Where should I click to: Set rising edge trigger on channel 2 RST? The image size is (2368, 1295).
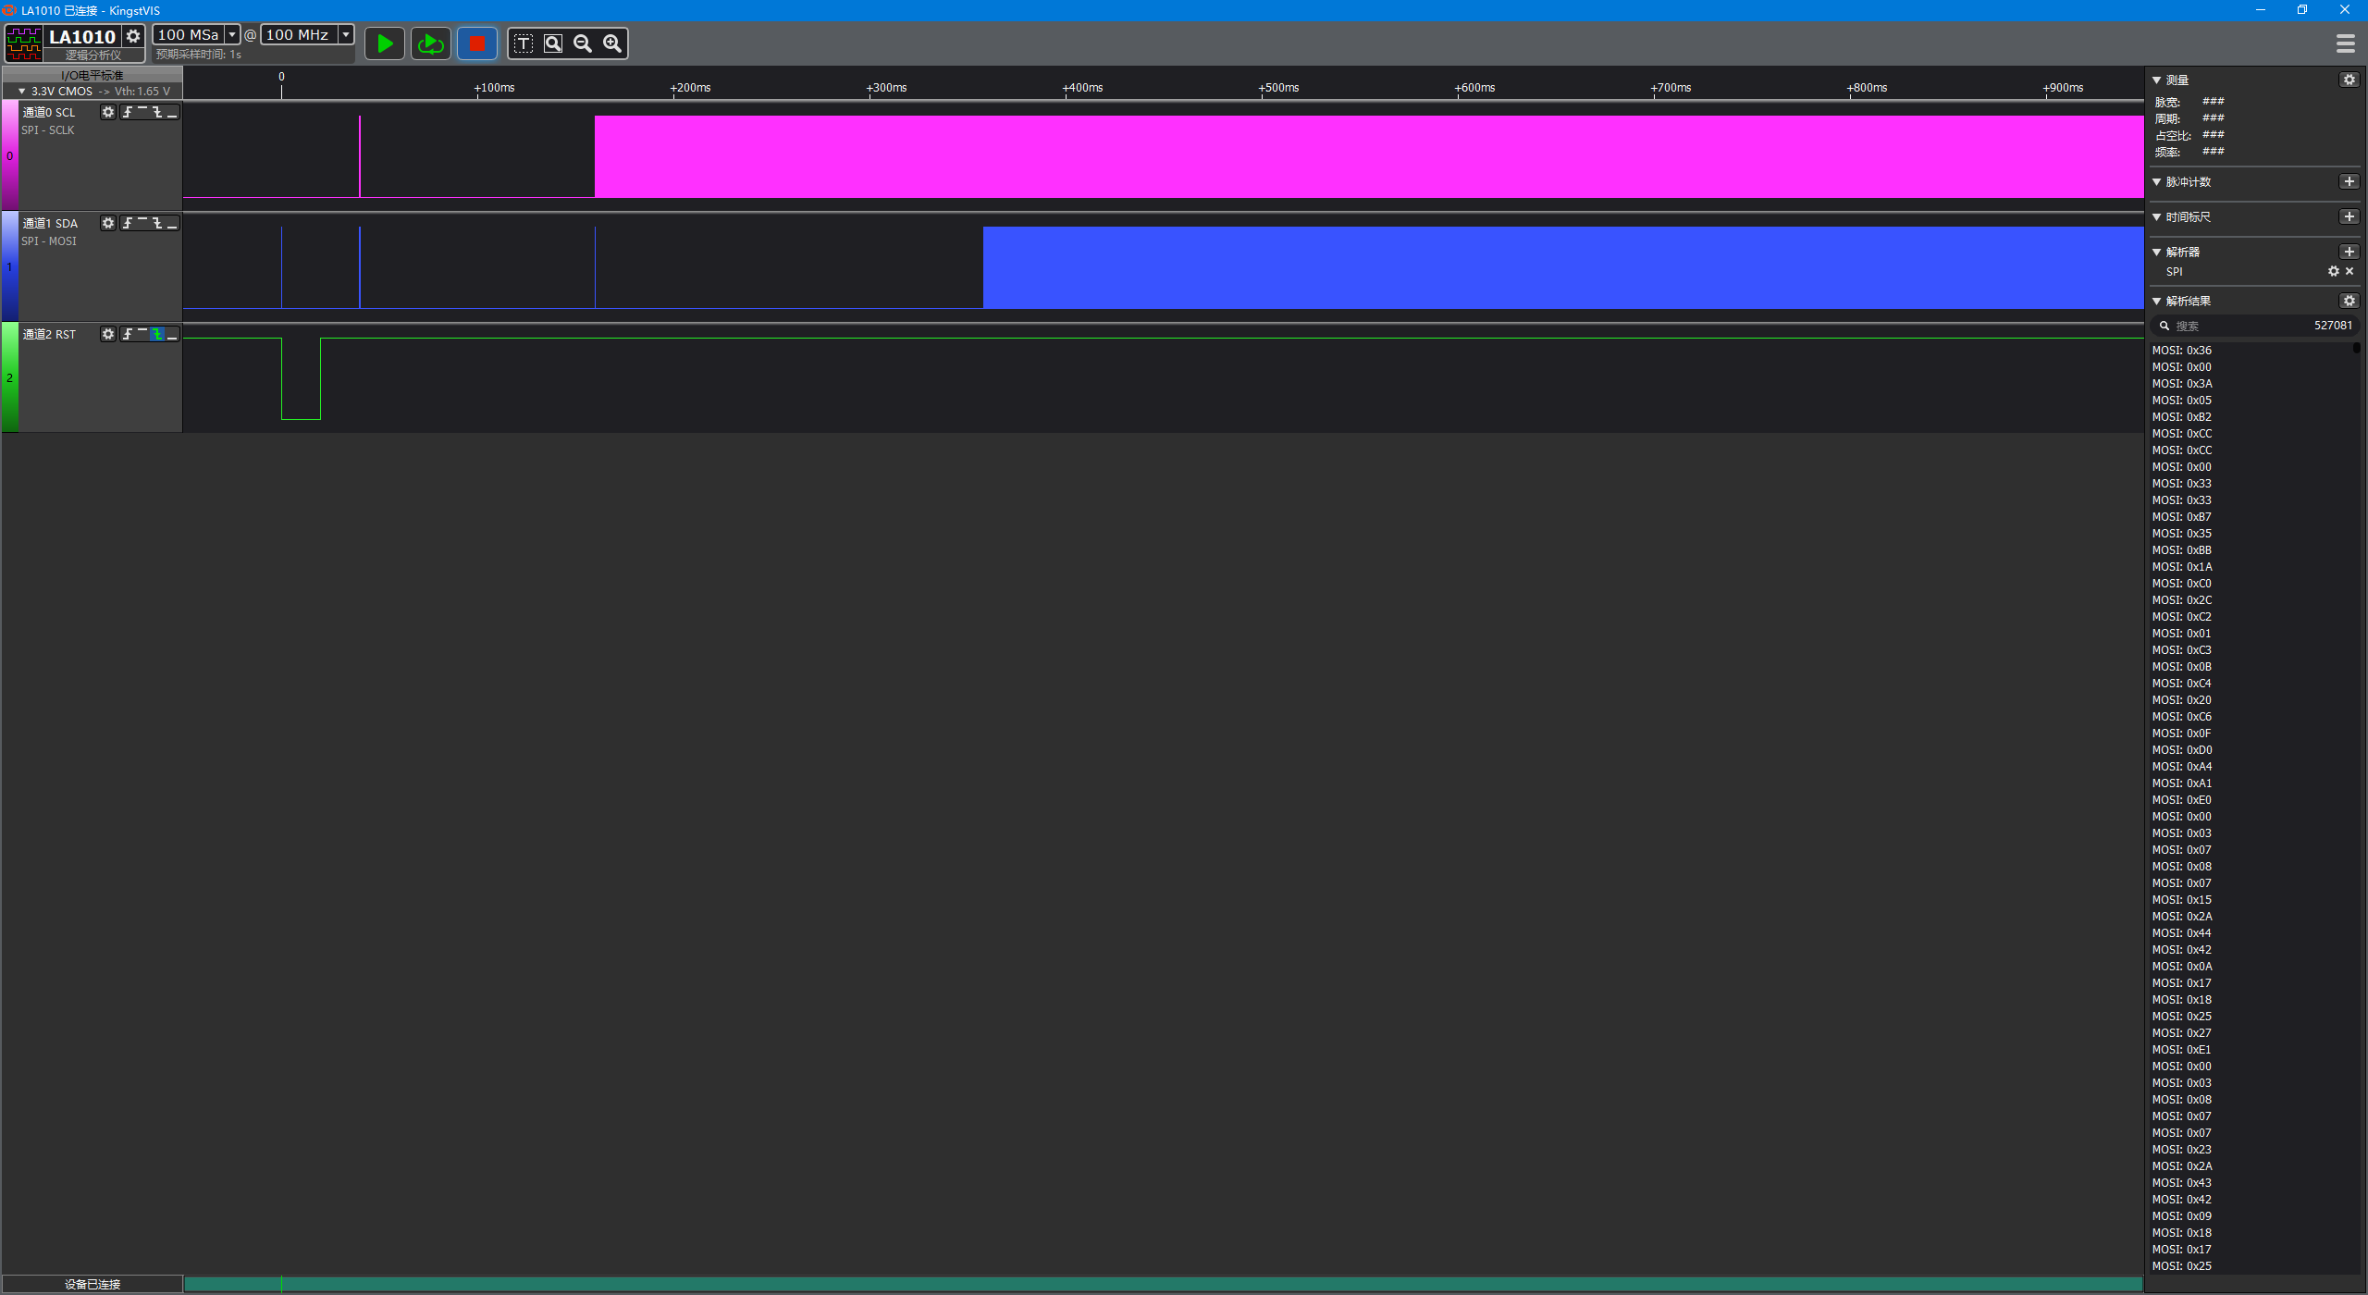point(128,334)
